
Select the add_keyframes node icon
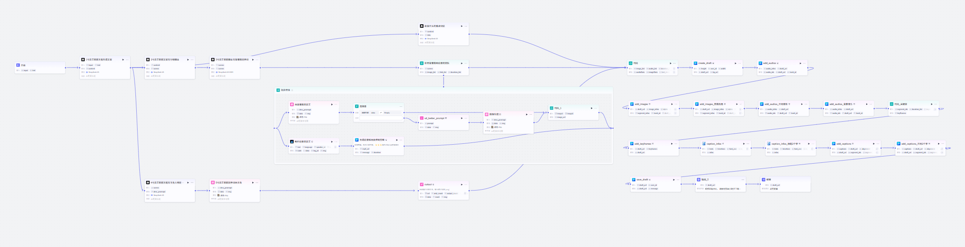[x=632, y=144]
